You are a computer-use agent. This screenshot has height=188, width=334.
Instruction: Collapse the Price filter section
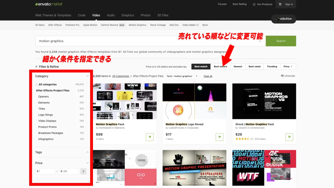click(87, 163)
